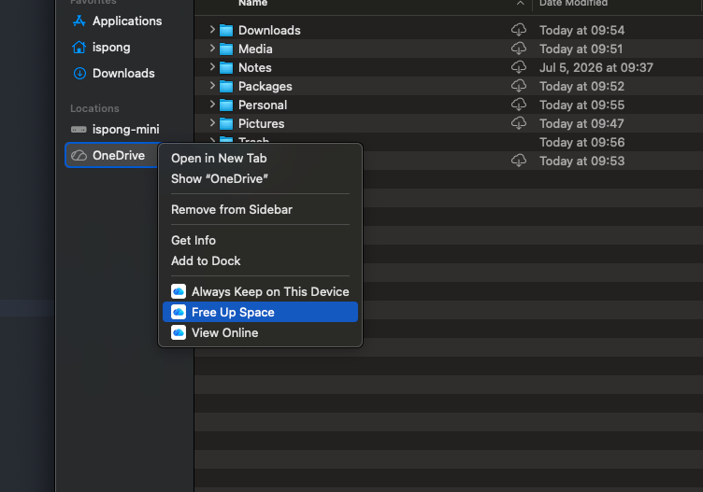
Task: Click the Packages folder icon
Action: point(226,87)
